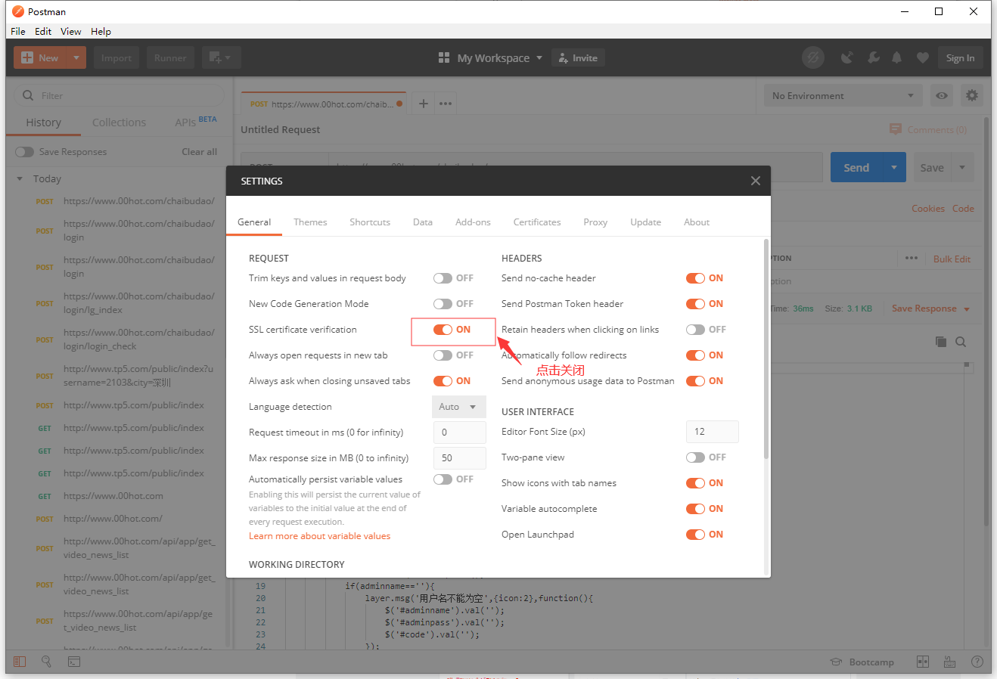This screenshot has height=679, width=997.
Task: Toggle the sidebar panel icon bottom-left
Action: click(20, 662)
